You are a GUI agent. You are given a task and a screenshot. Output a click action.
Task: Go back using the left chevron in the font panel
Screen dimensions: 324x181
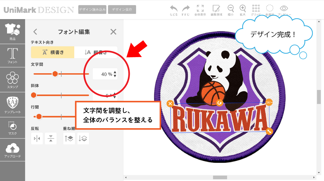tap(35, 32)
